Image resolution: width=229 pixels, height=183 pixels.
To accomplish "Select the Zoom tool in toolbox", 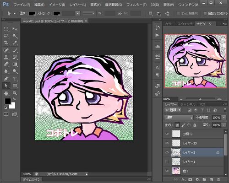I will tap(15, 93).
